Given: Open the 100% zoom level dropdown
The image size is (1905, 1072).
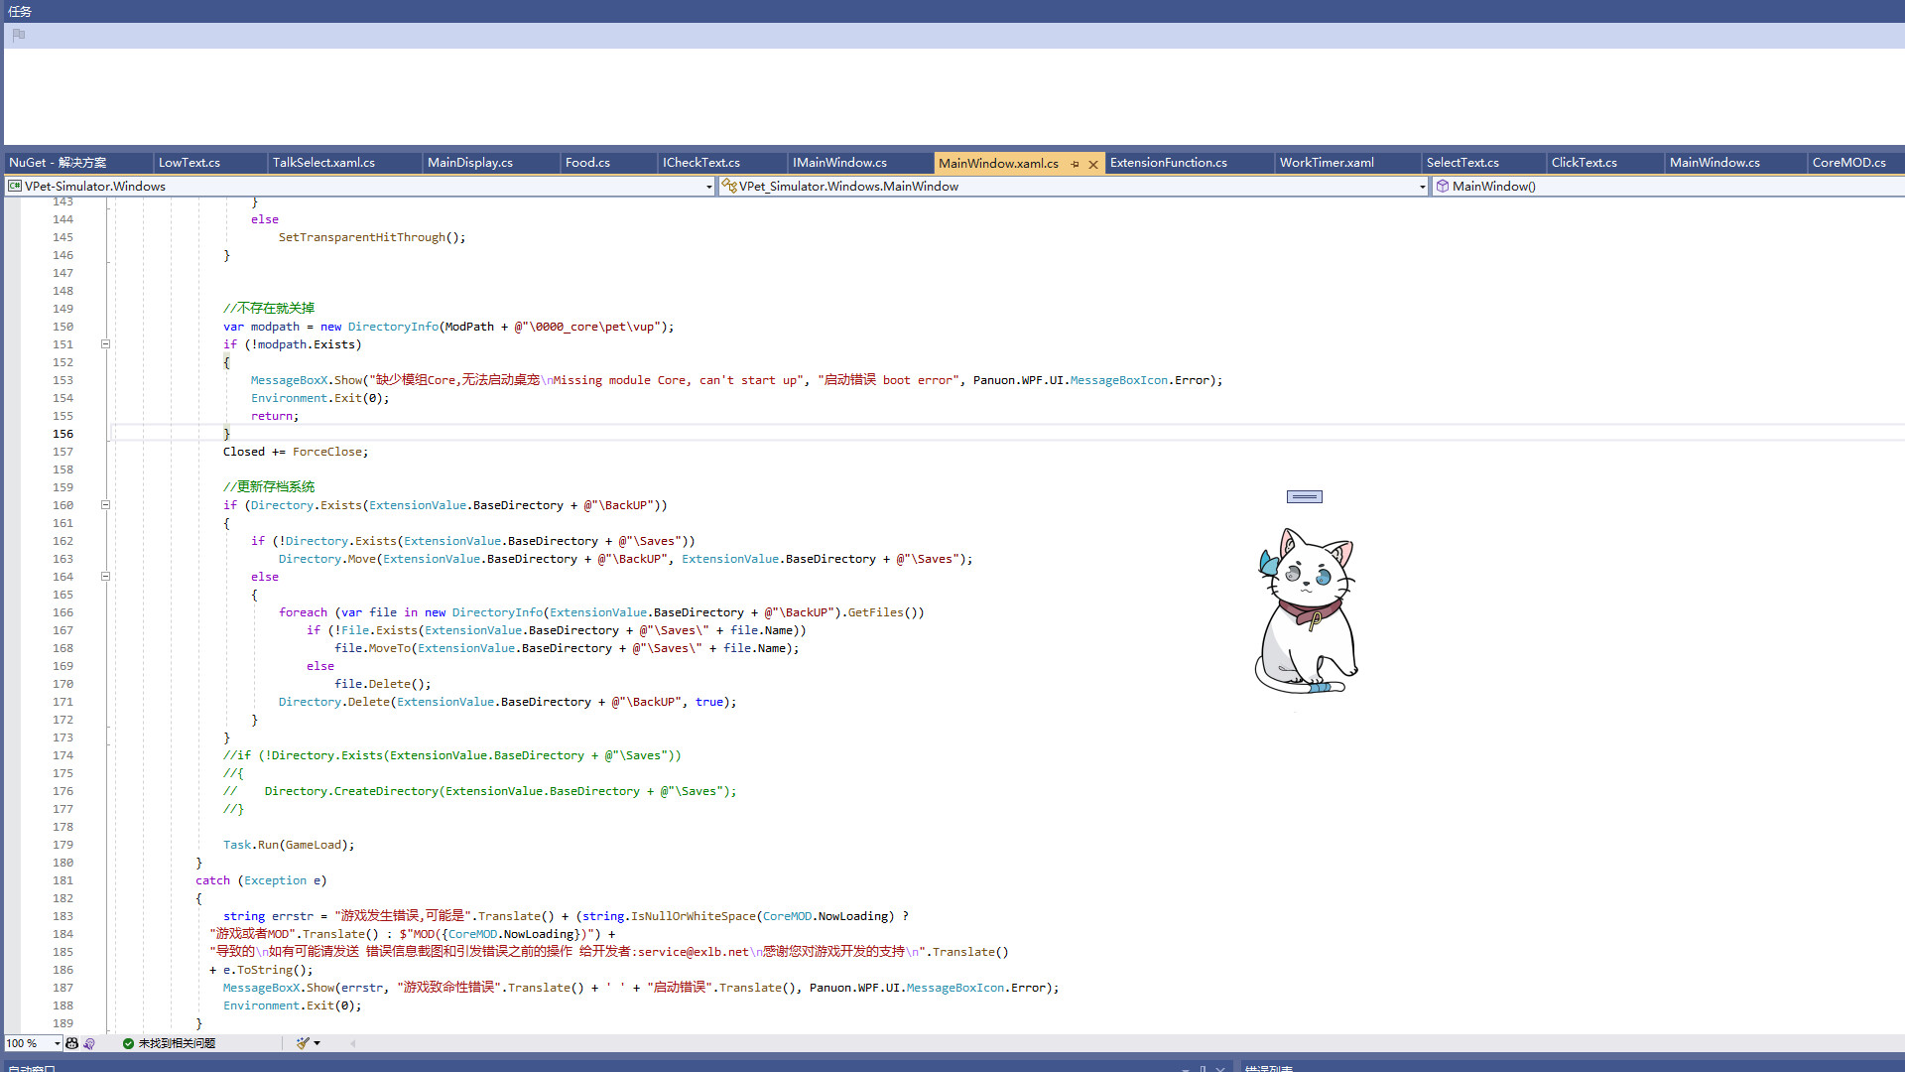Looking at the screenshot, I should pos(55,1043).
